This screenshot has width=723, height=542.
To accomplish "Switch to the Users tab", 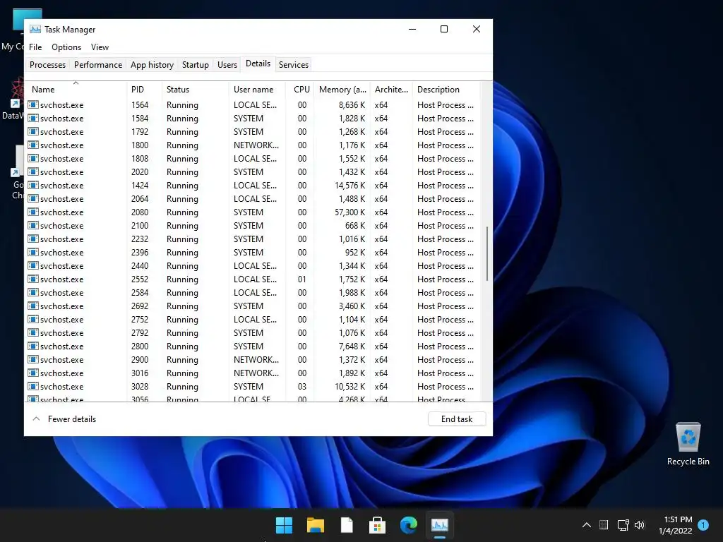I will point(227,64).
